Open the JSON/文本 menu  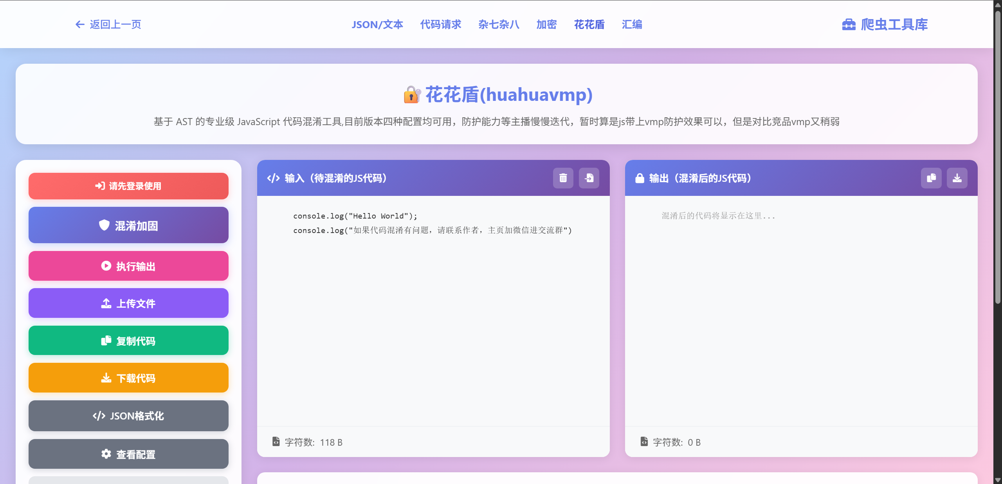pyautogui.click(x=377, y=25)
